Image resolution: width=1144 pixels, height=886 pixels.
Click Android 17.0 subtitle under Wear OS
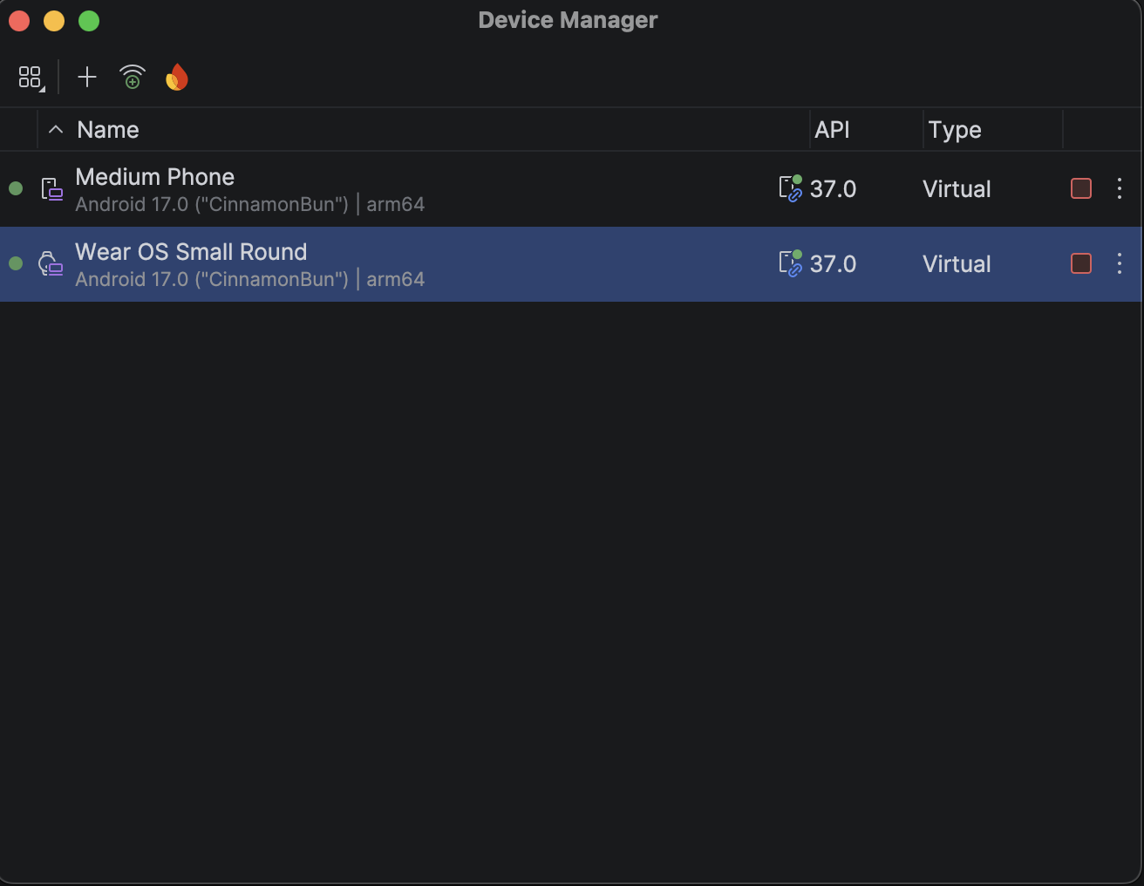point(250,280)
